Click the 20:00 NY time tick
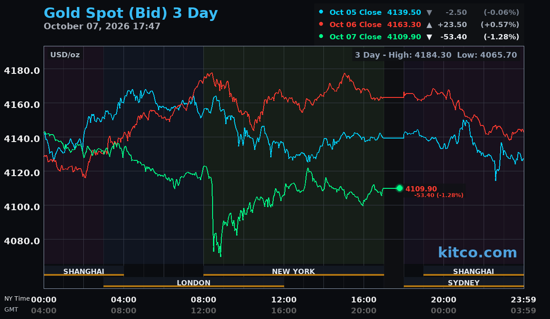The image size is (550, 319). tap(443, 300)
